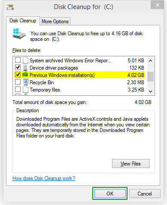Click the Windows drive icon beside the summary text
The width and height of the screenshot is (167, 205).
click(x=19, y=34)
